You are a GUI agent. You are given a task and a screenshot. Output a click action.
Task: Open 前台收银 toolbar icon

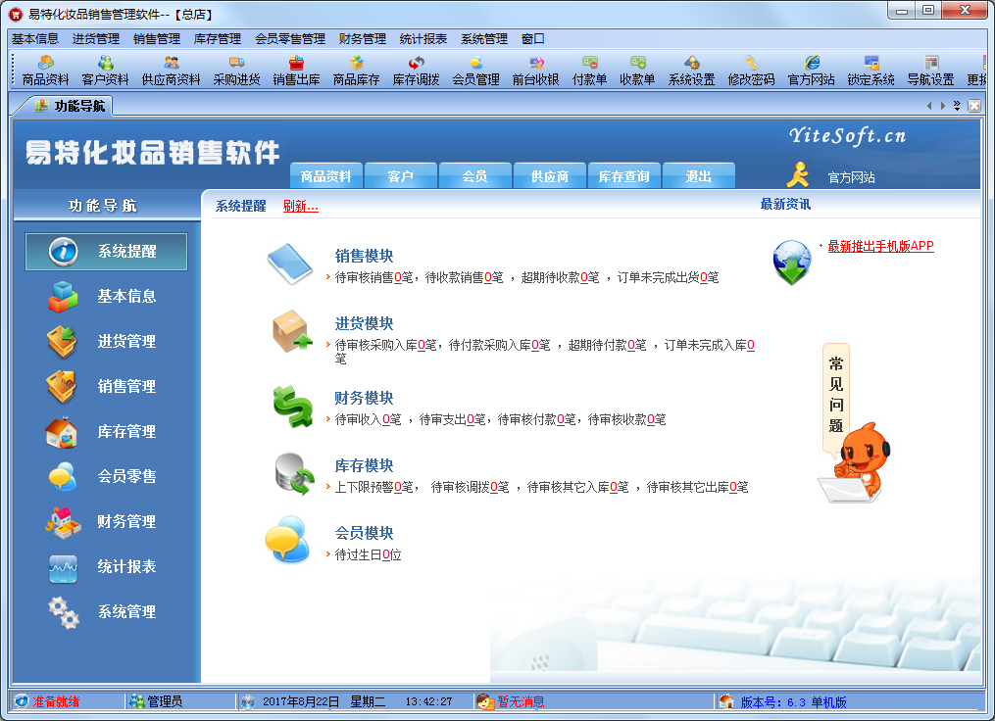535,71
